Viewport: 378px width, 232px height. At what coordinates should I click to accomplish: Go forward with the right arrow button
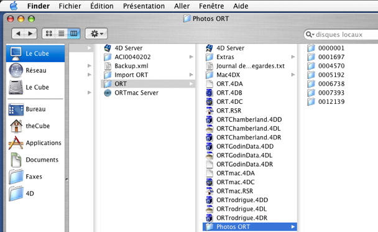(x=30, y=34)
